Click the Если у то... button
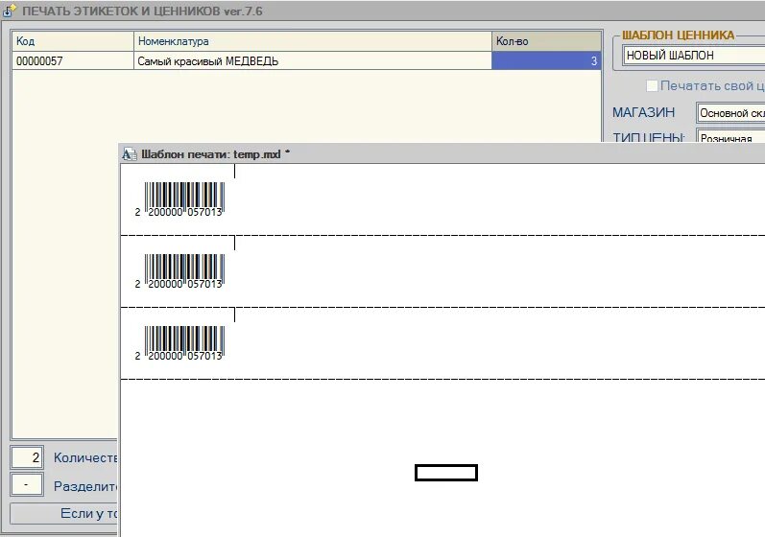 pyautogui.click(x=64, y=513)
